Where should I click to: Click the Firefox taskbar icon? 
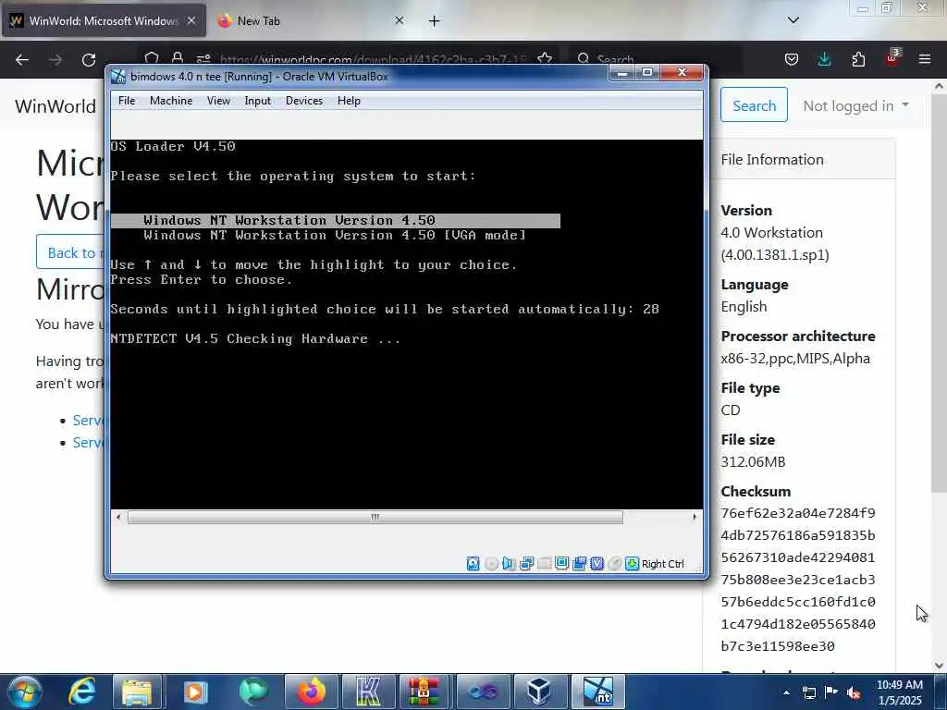click(311, 692)
